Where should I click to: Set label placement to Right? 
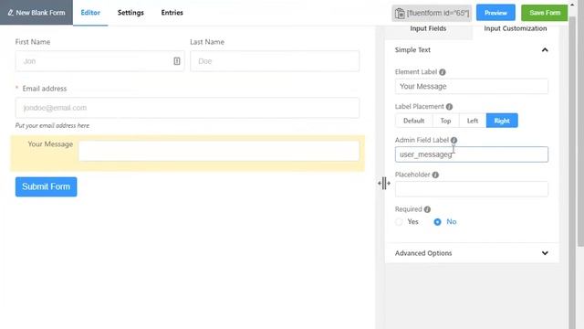tap(502, 121)
